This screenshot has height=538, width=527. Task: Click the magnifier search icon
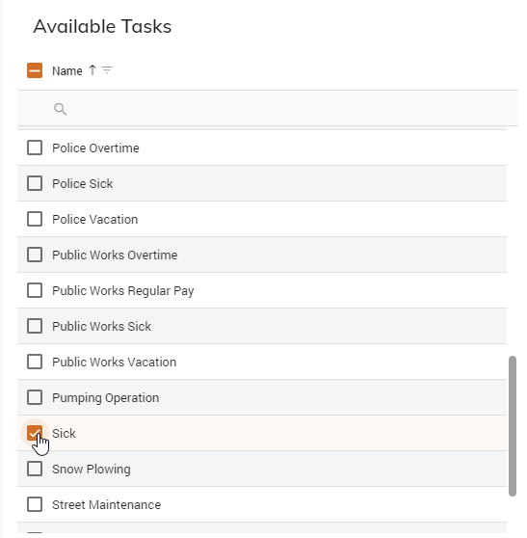[x=61, y=109]
